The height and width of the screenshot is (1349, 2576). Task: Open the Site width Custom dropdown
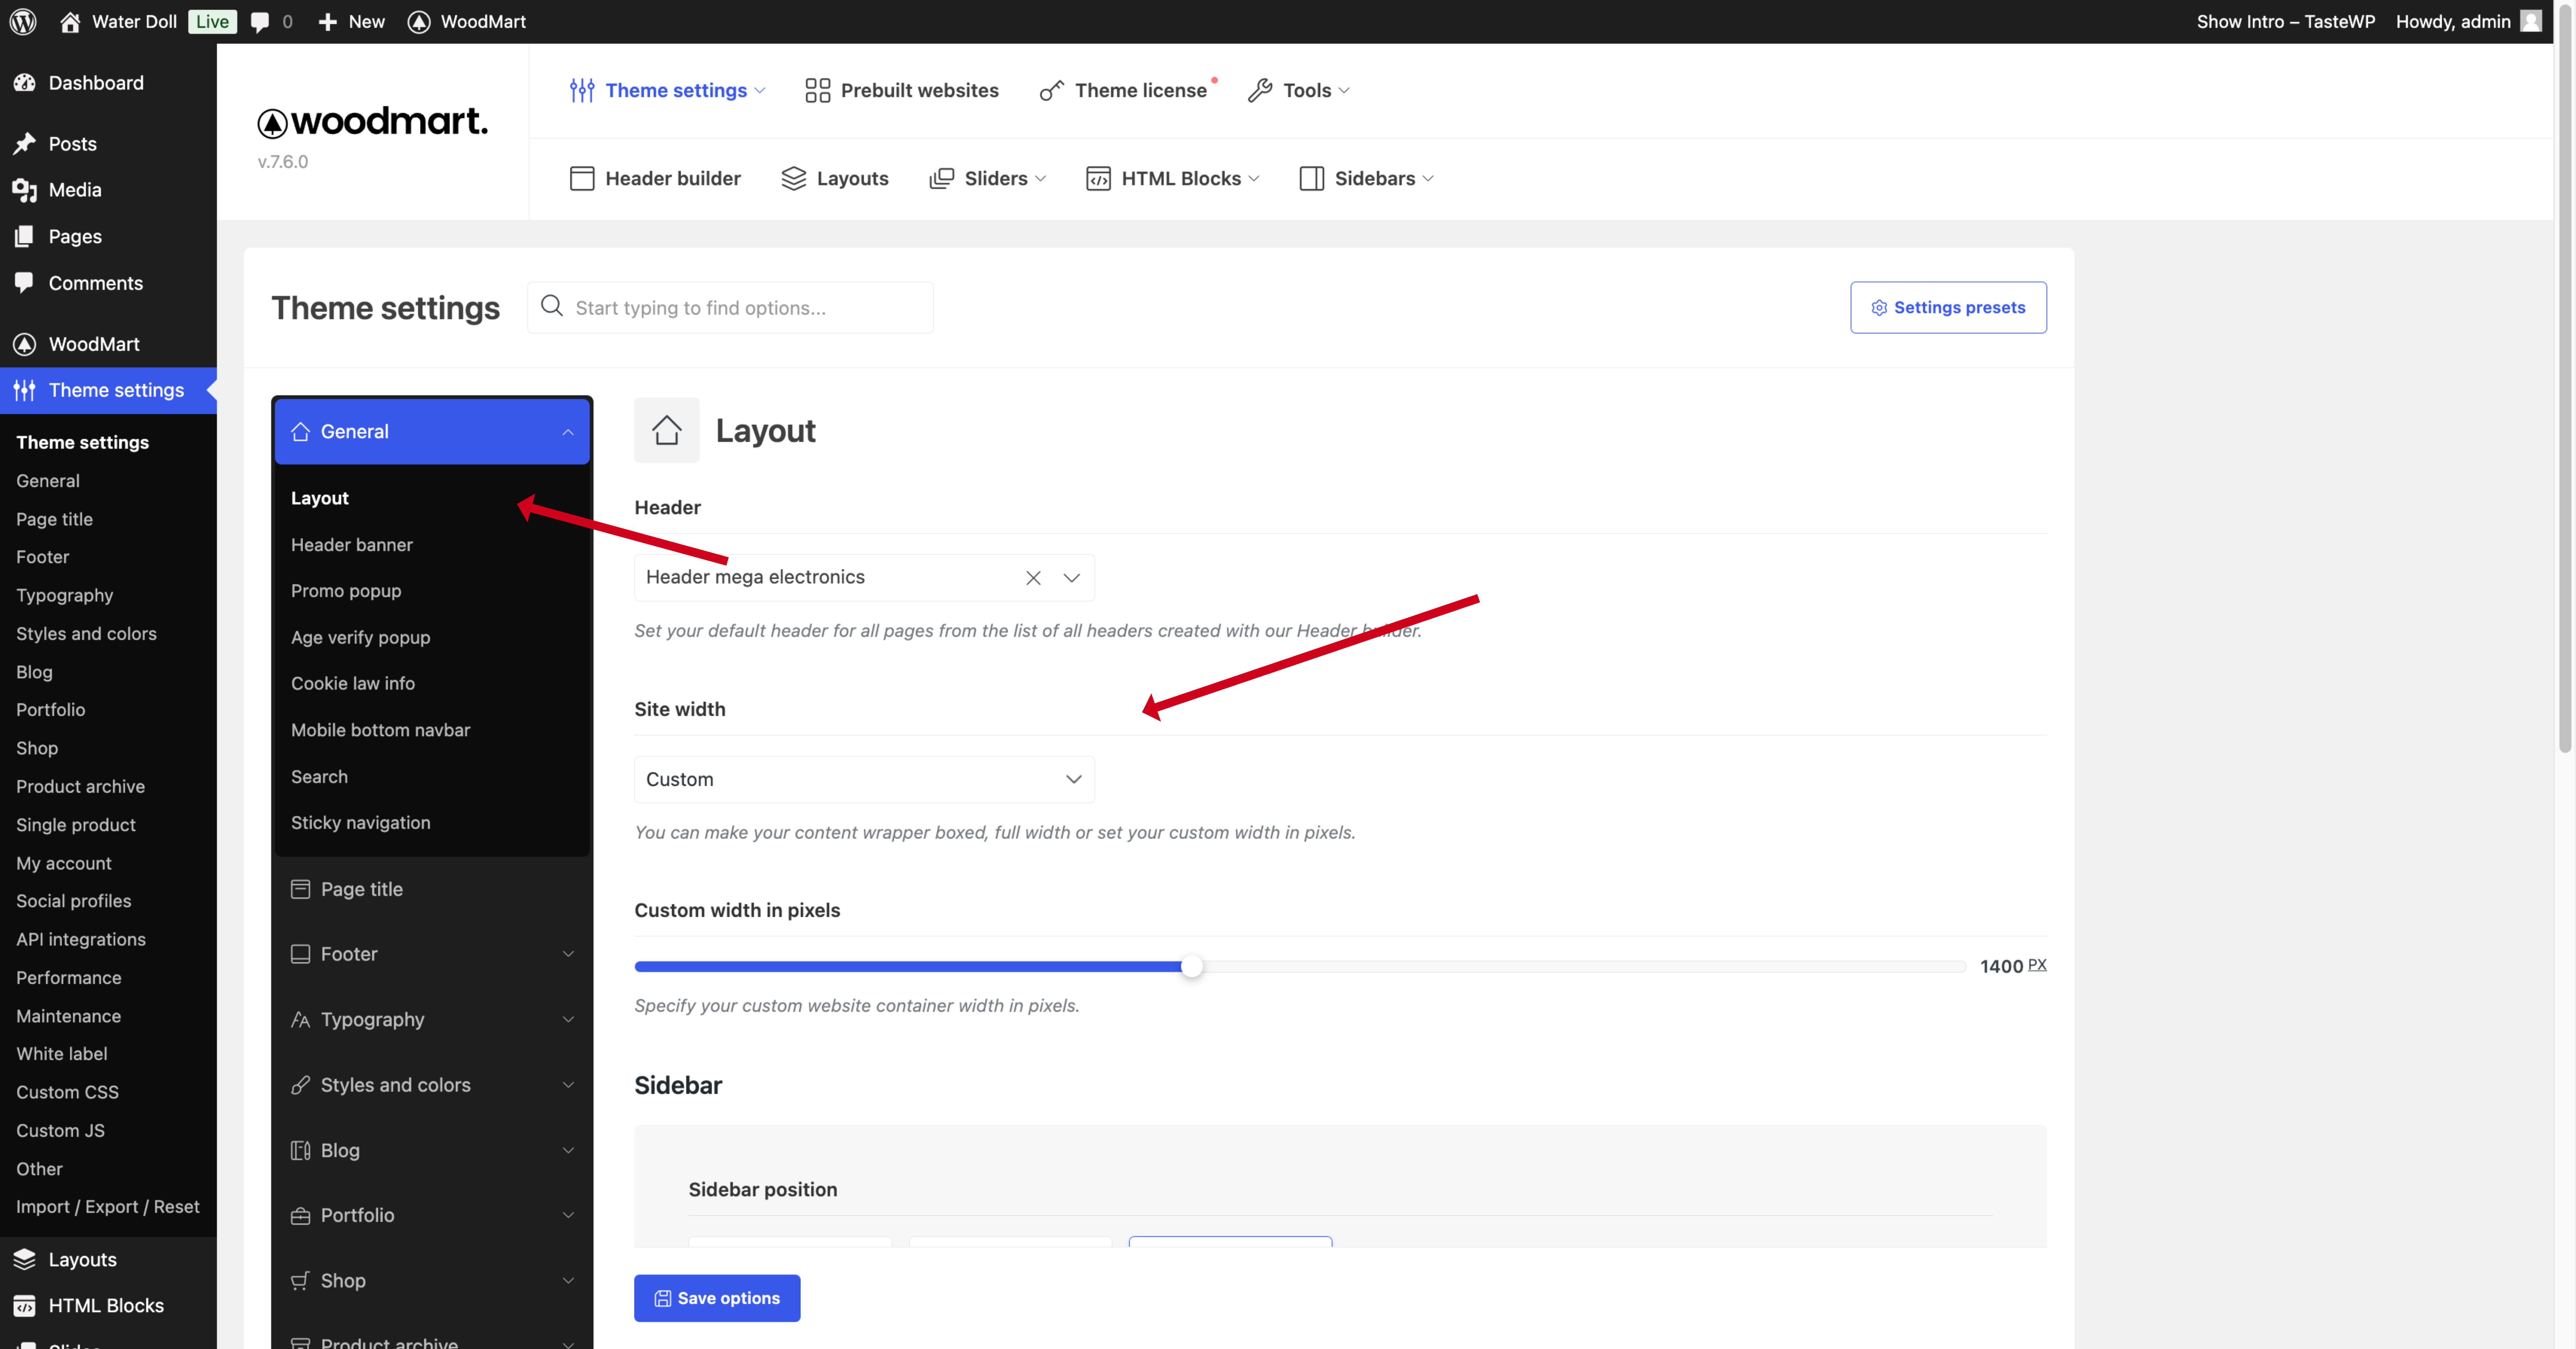(864, 780)
